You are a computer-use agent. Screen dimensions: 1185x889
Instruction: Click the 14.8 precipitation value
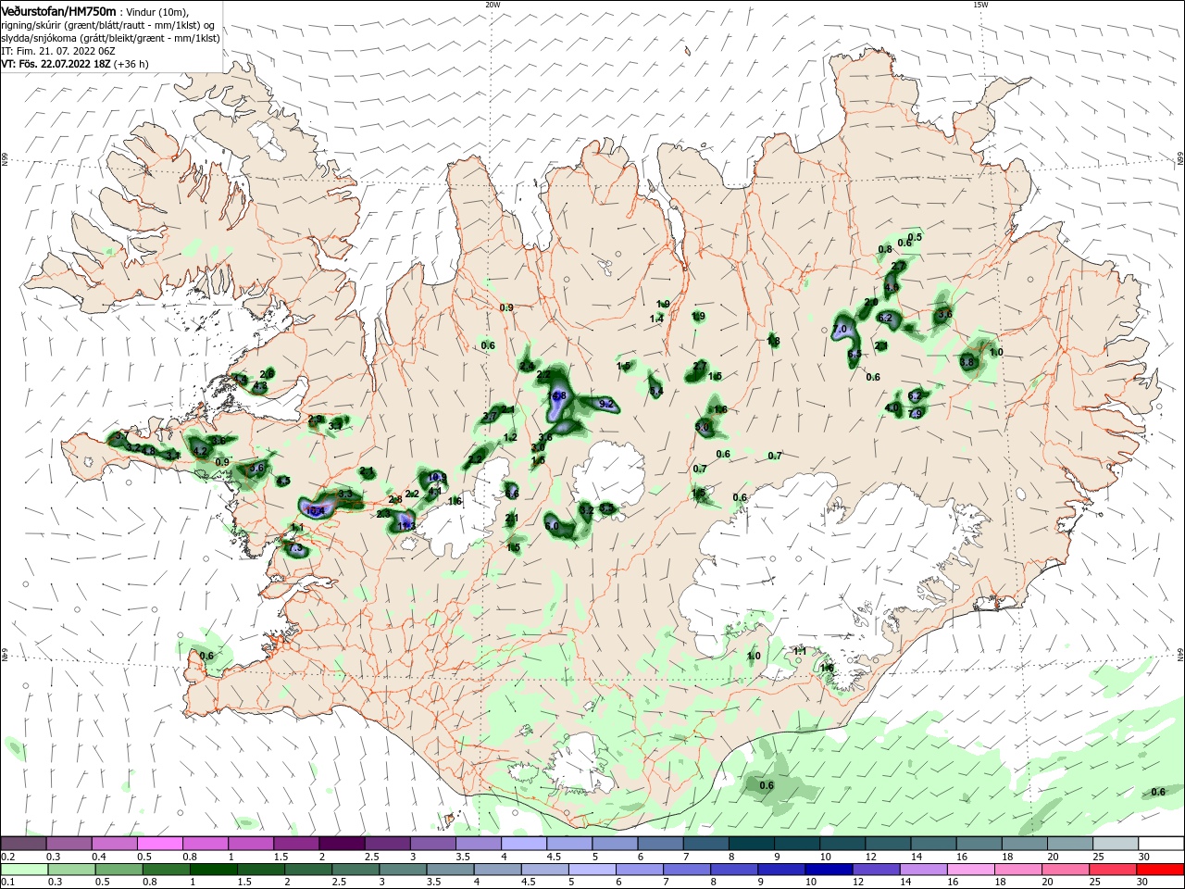pos(557,395)
